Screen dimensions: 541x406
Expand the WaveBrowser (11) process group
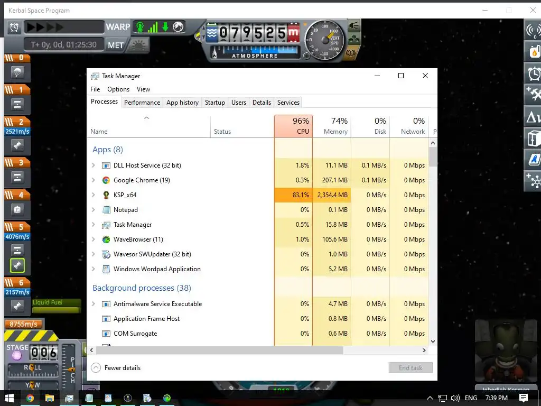point(93,239)
